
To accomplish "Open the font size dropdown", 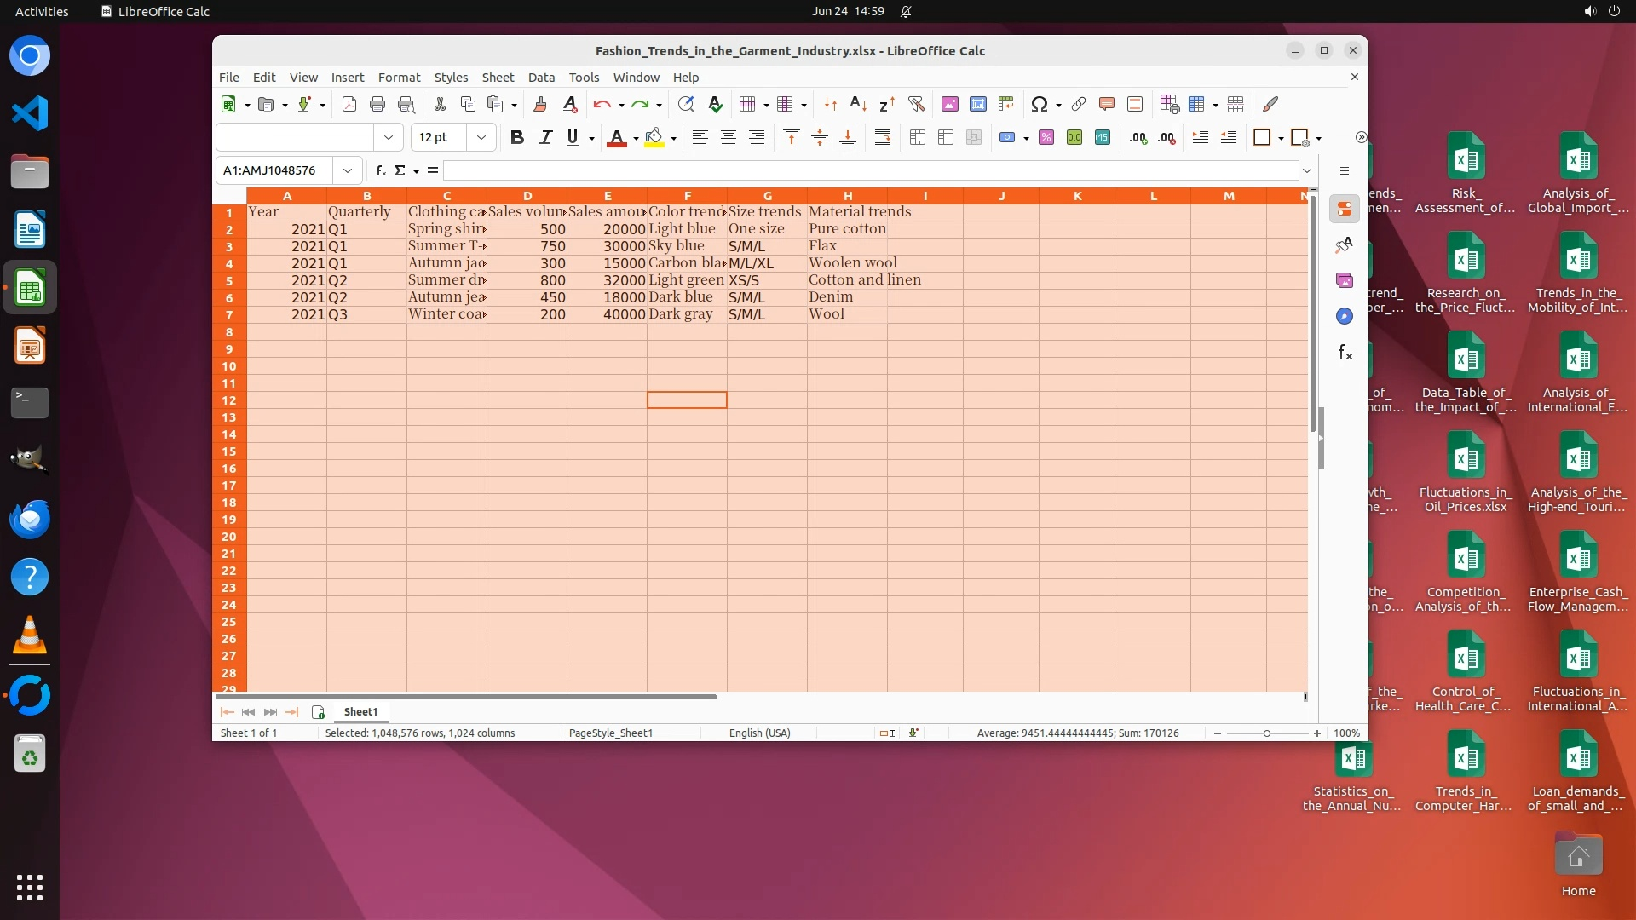I will 481,137.
